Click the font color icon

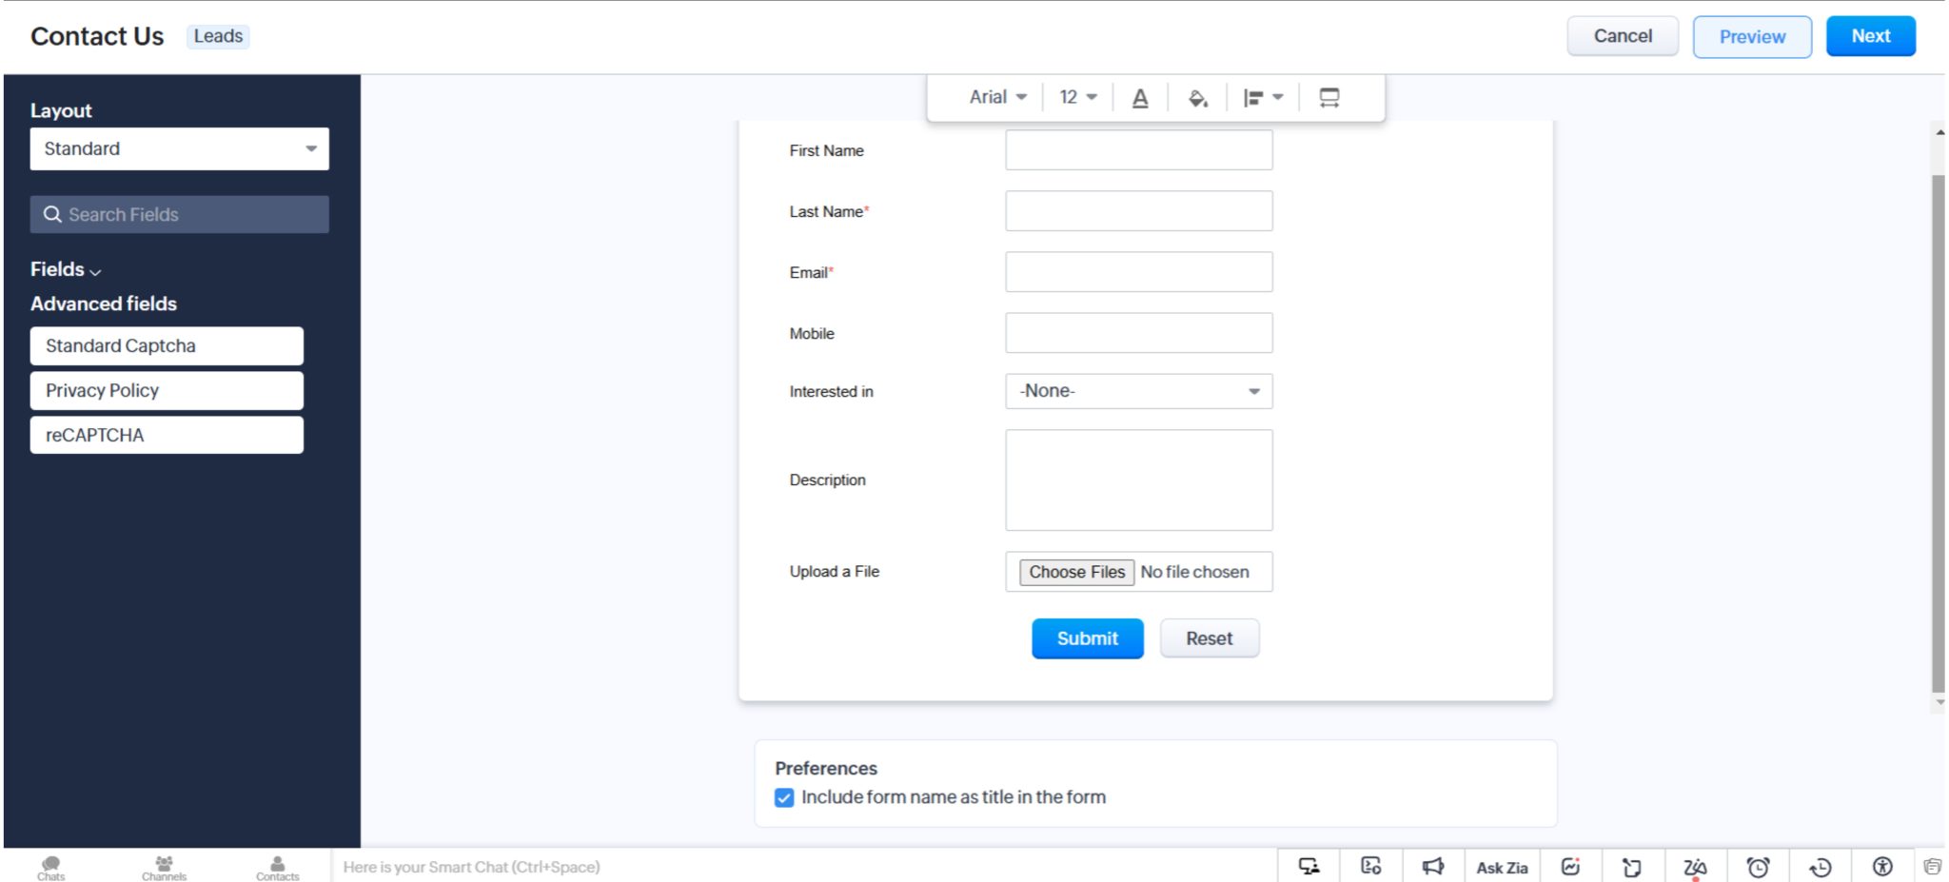pyautogui.click(x=1139, y=98)
